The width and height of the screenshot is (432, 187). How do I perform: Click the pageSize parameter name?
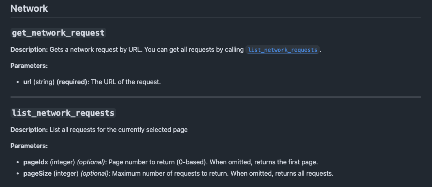tap(37, 174)
